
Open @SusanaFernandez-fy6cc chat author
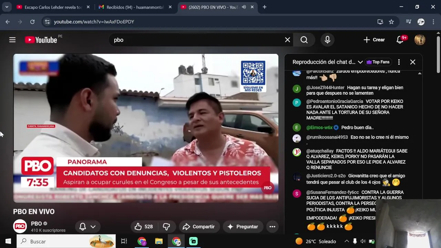332,192
